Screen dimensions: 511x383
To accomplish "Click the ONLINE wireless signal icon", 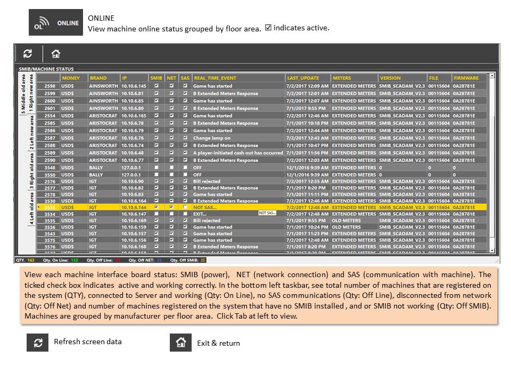I will click(42, 23).
